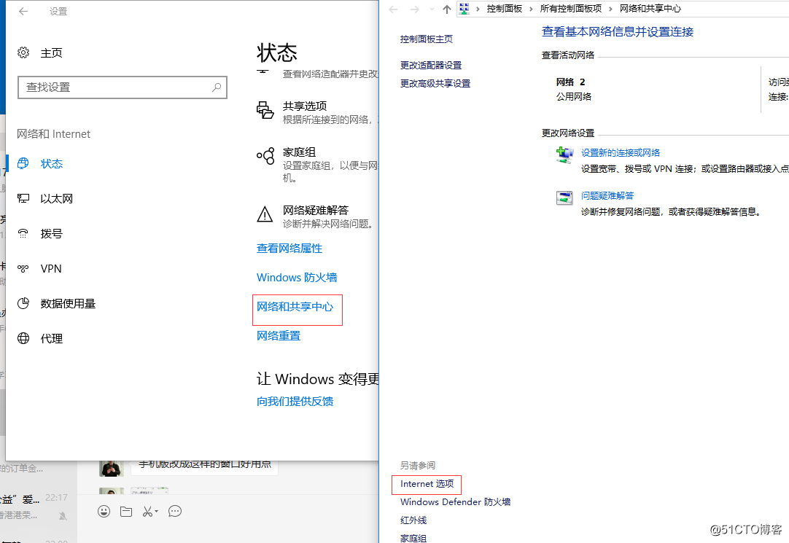The height and width of the screenshot is (543, 789).
Task: Click the dial-up phone icon
Action: (x=23, y=233)
